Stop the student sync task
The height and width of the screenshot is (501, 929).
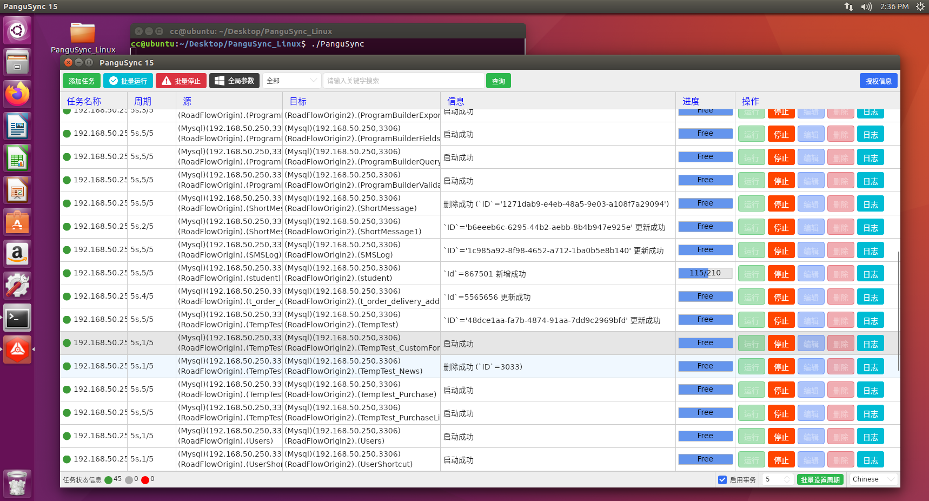[781, 274]
